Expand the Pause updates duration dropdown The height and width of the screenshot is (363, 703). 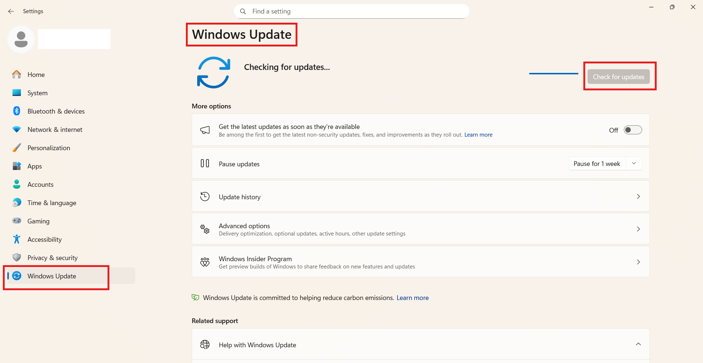tap(634, 163)
